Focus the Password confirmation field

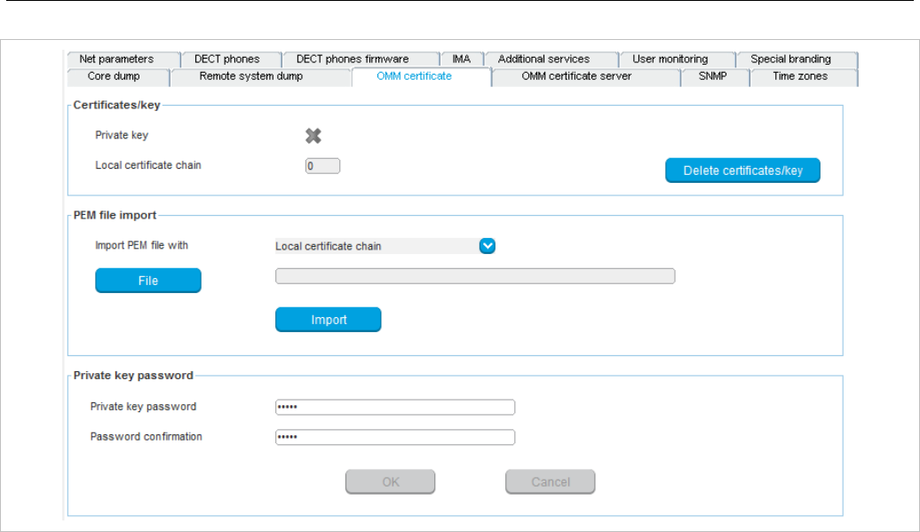point(395,437)
